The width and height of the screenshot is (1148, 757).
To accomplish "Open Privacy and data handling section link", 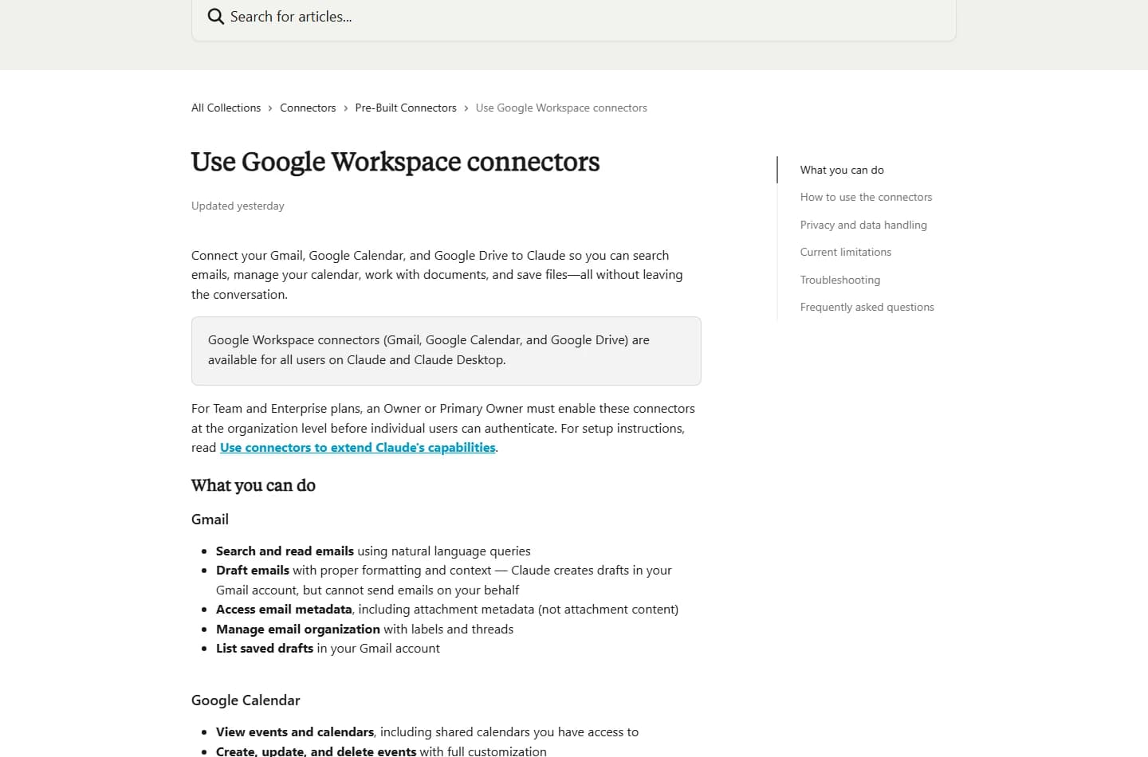I will tap(863, 225).
